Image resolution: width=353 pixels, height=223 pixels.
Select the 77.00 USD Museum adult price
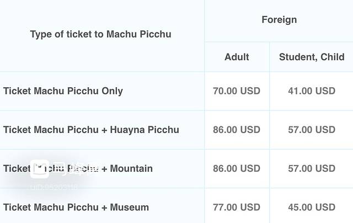click(237, 208)
